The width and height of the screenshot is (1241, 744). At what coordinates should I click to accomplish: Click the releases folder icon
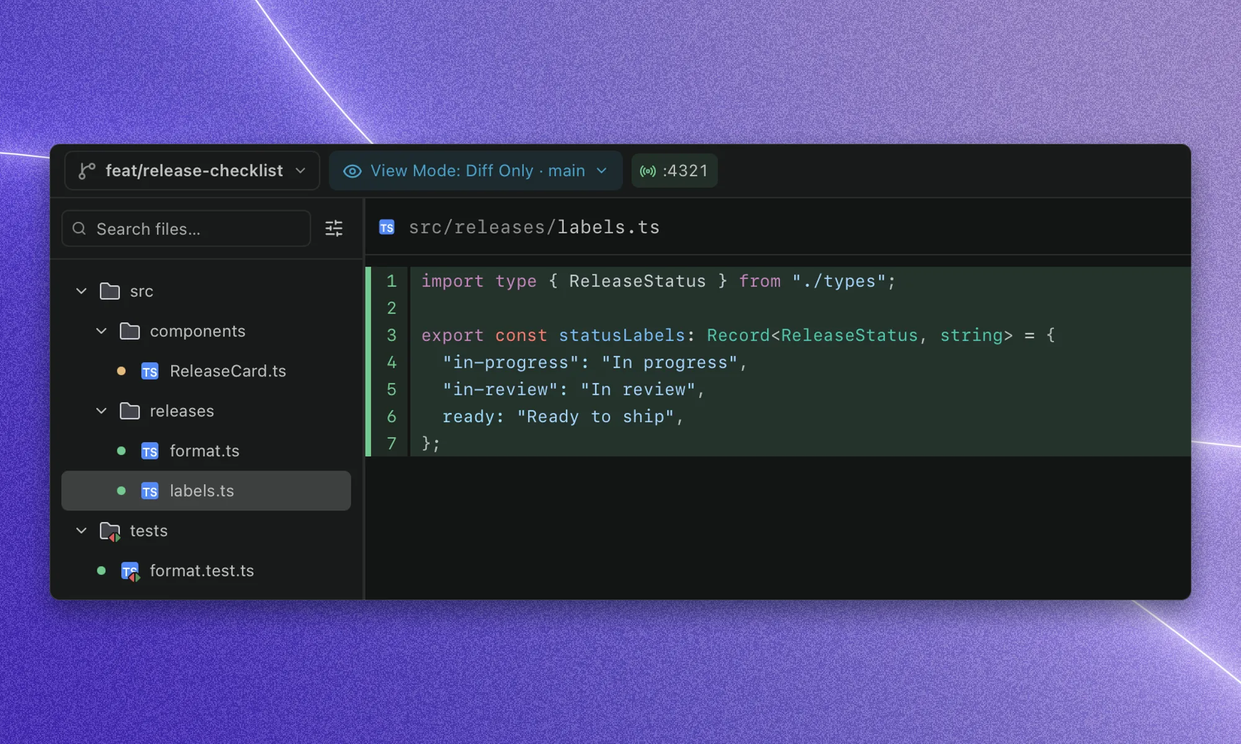130,411
